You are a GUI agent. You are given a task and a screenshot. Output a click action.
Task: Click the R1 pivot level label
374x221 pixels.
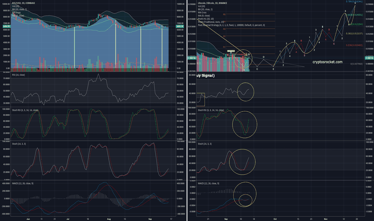(x=224, y=47)
